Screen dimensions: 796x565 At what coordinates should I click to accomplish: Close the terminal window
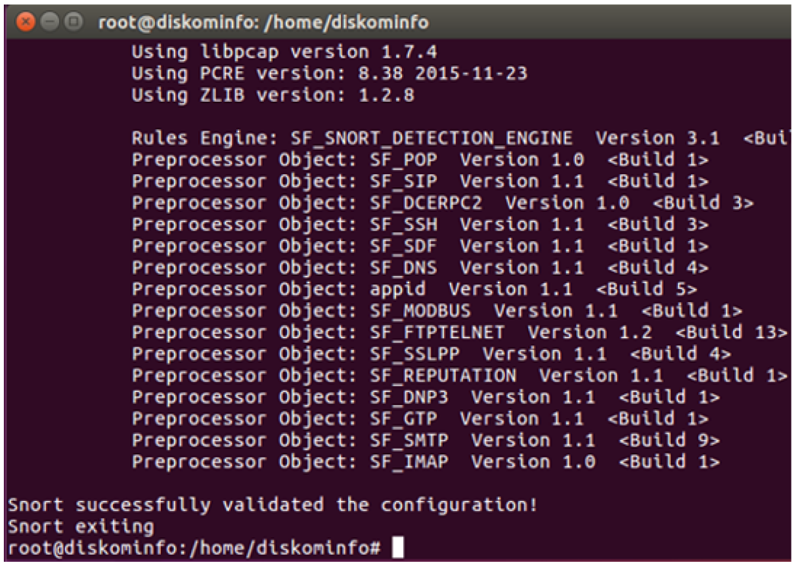tap(26, 23)
